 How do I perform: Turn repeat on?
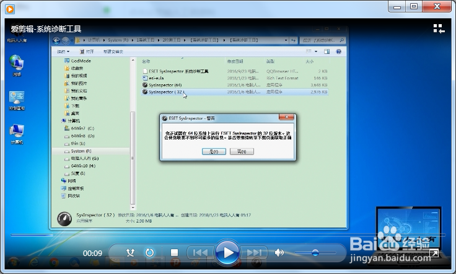click(x=149, y=252)
